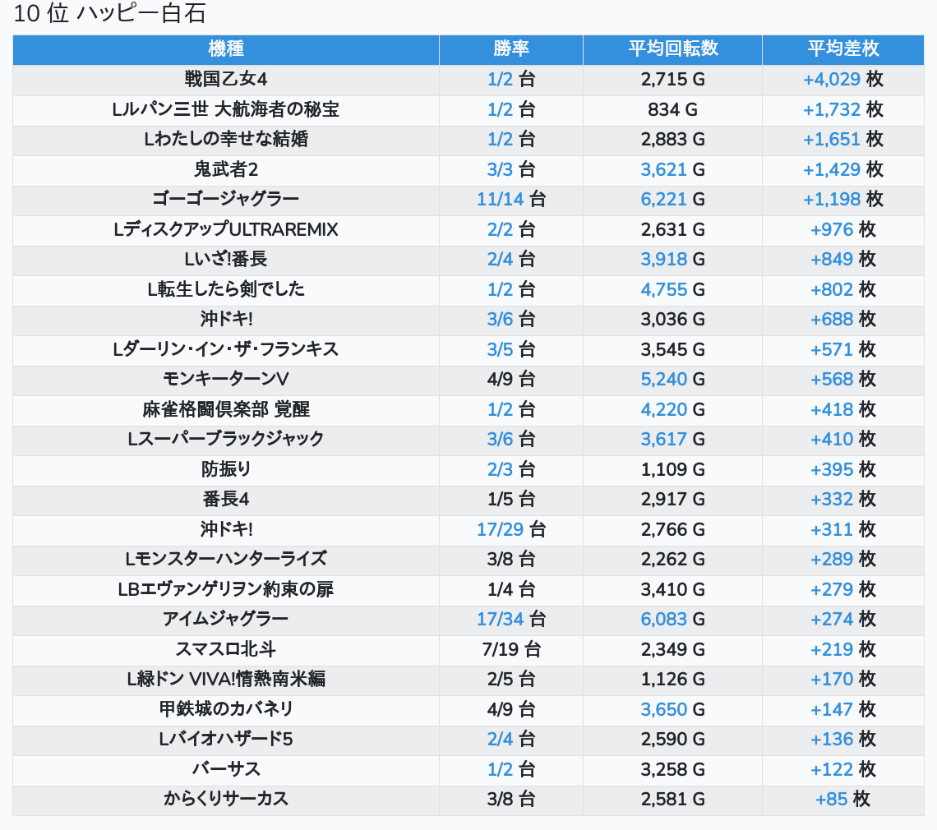Select machine name バーサス
Screen dimensions: 937x830
click(226, 769)
